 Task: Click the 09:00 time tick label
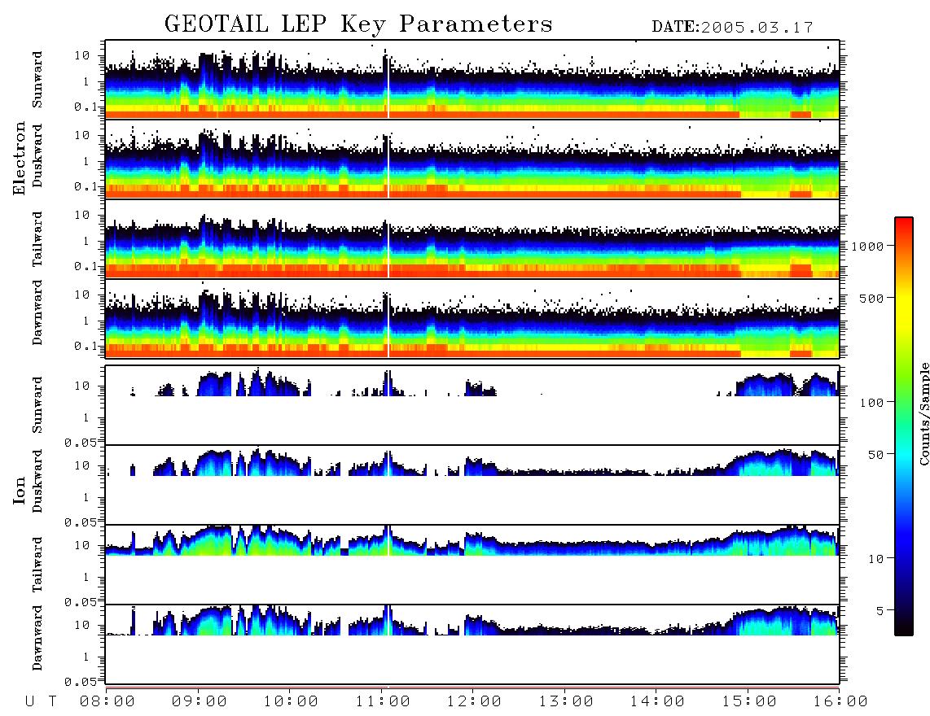(x=200, y=702)
